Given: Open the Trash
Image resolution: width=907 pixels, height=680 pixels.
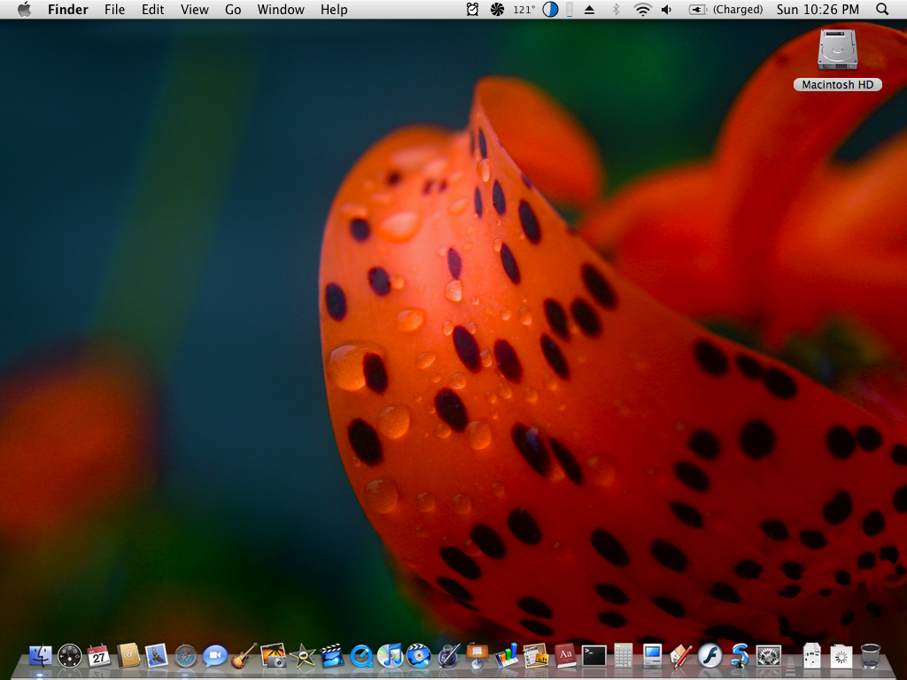Looking at the screenshot, I should (870, 656).
